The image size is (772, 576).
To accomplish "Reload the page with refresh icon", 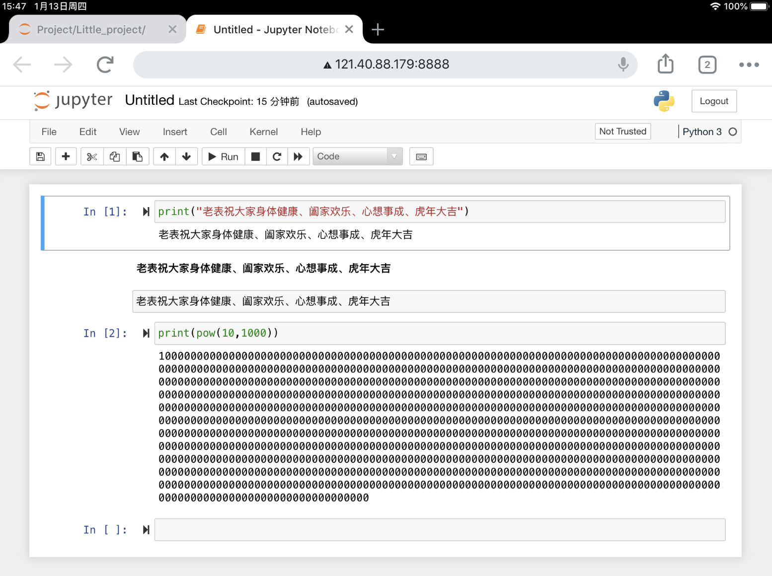I will pyautogui.click(x=105, y=65).
